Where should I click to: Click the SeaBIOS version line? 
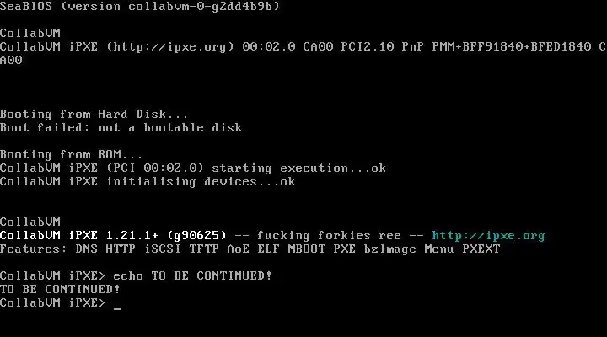point(139,6)
